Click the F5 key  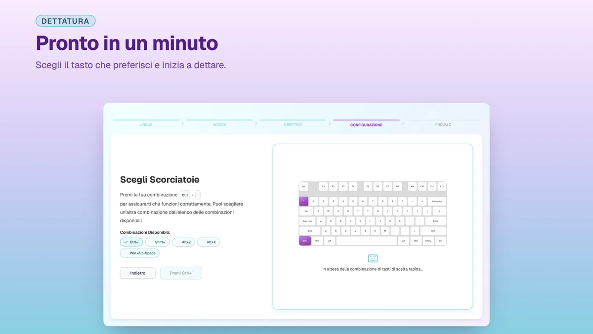click(x=368, y=186)
